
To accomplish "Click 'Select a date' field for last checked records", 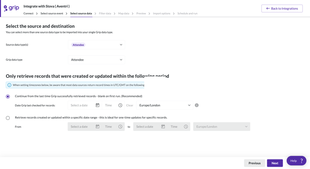I will pyautogui.click(x=85, y=105).
